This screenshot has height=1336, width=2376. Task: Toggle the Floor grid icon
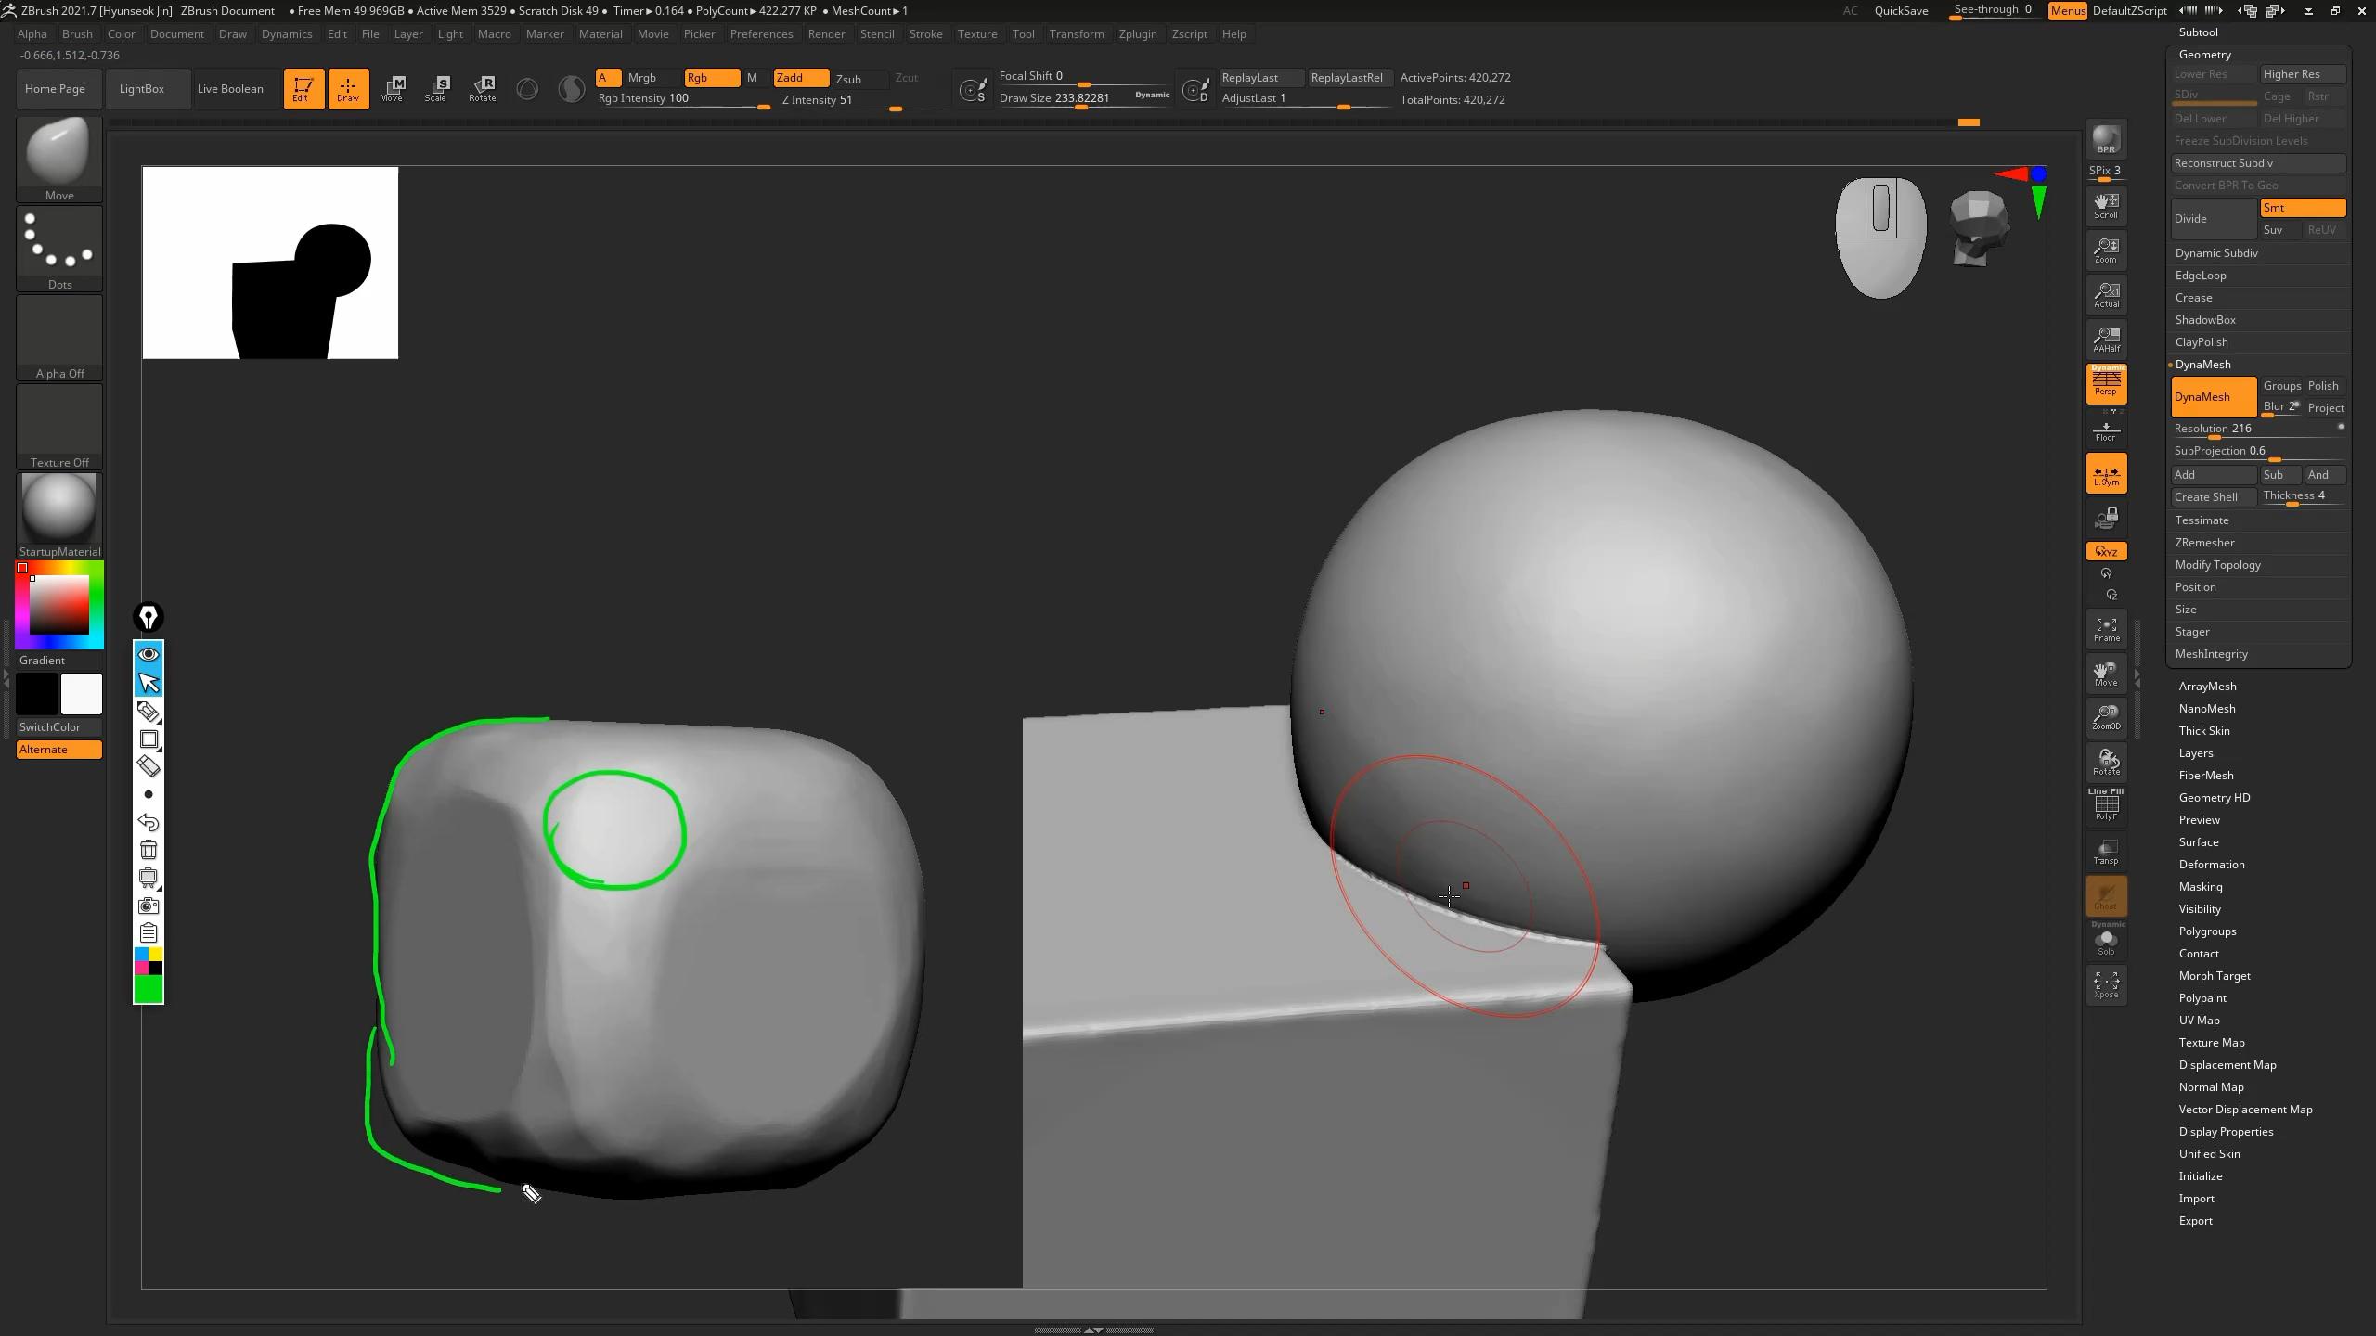(x=2105, y=430)
